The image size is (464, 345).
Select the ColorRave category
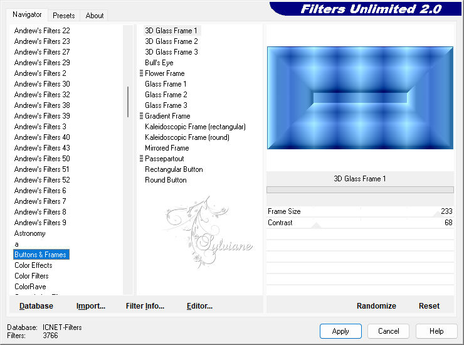pos(30,287)
